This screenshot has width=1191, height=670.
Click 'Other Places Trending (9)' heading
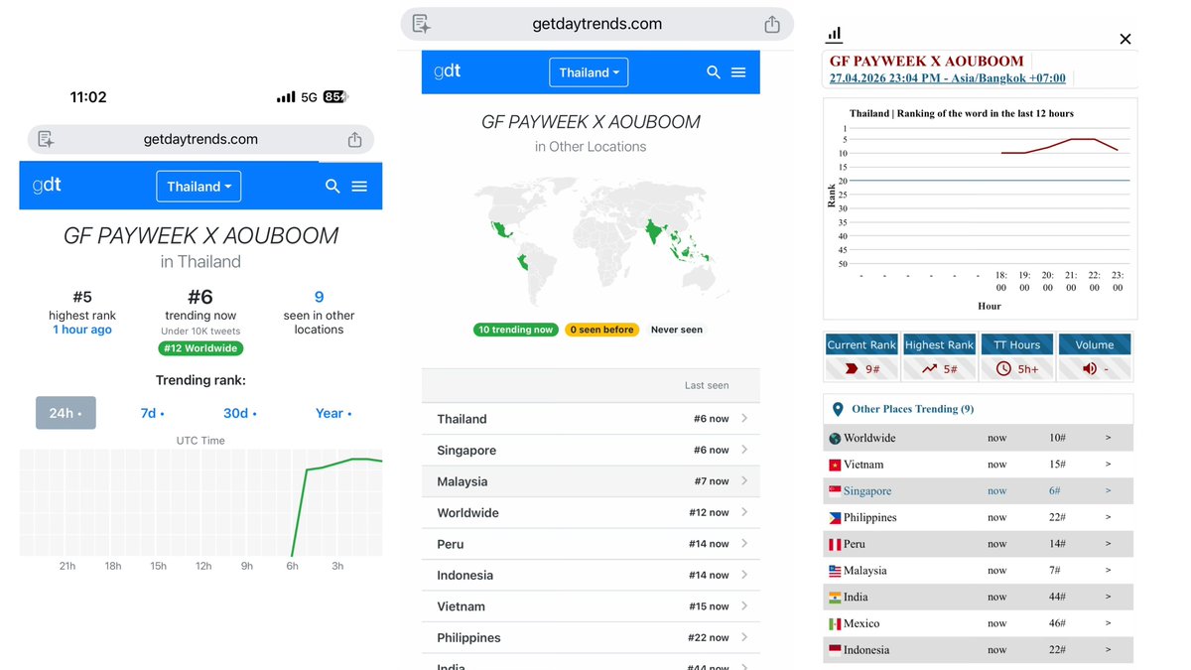point(912,409)
